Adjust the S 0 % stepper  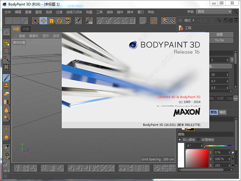coord(229,152)
